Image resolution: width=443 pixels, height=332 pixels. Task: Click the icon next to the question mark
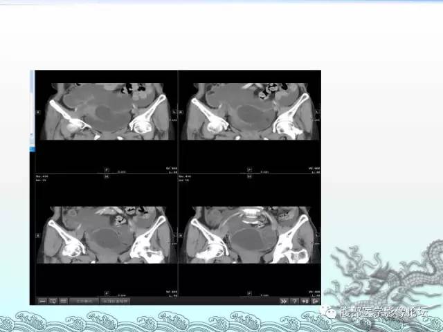point(305,302)
